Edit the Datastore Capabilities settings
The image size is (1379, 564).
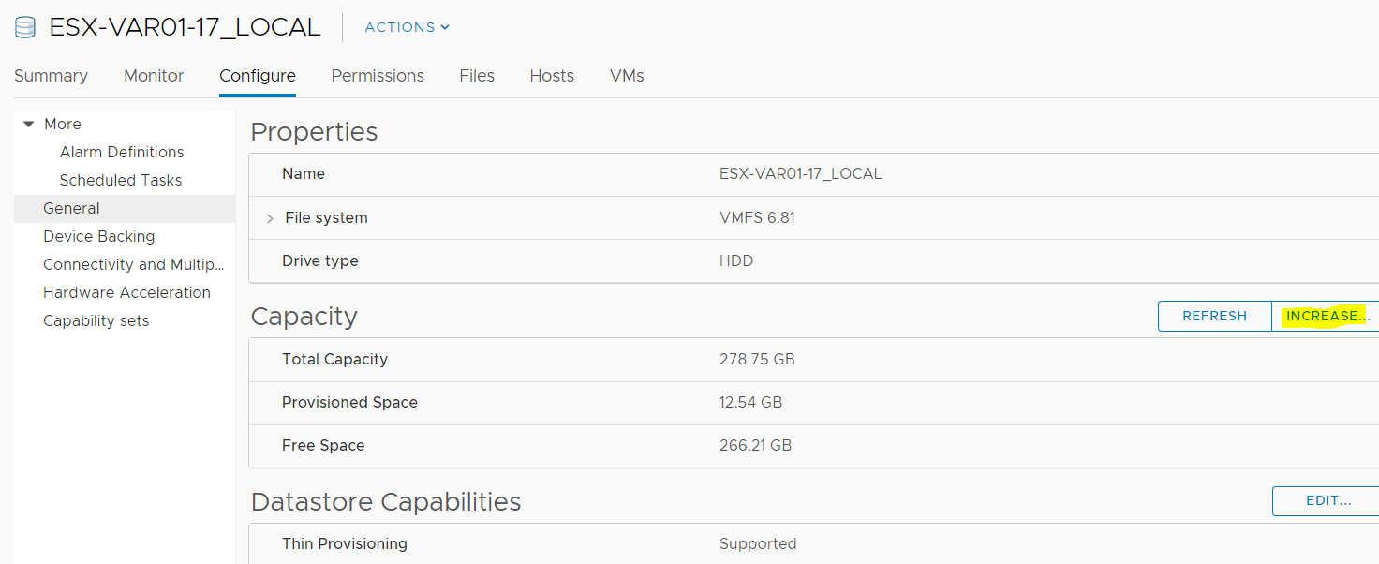click(1327, 501)
